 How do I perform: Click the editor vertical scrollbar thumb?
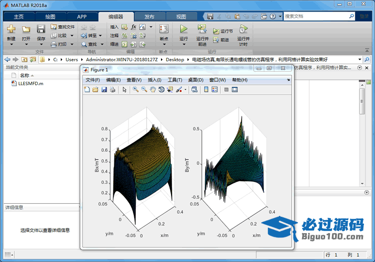coord(362,101)
